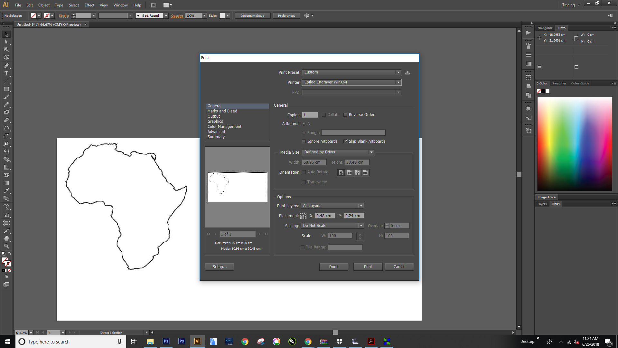Viewport: 618px width, 348px height.
Task: Select Marks and Bleed in list
Action: (x=222, y=111)
